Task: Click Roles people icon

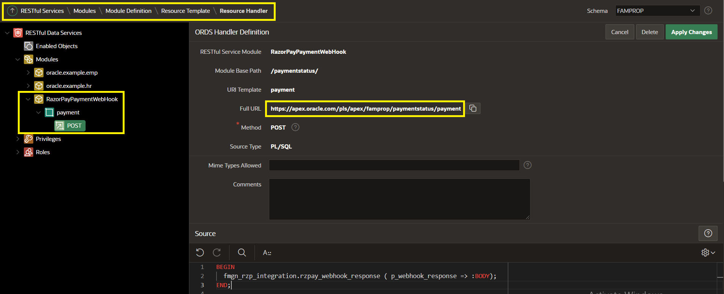Action: [x=28, y=152]
